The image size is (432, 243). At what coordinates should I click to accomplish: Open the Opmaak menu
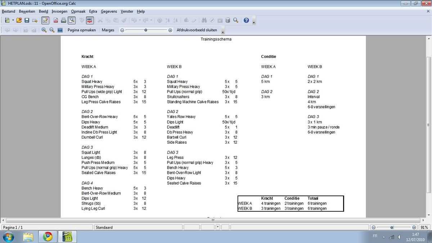[x=78, y=12]
